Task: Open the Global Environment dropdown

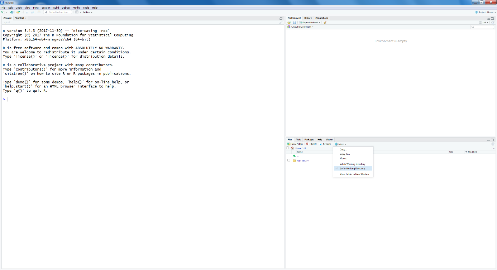Action: click(x=302, y=27)
